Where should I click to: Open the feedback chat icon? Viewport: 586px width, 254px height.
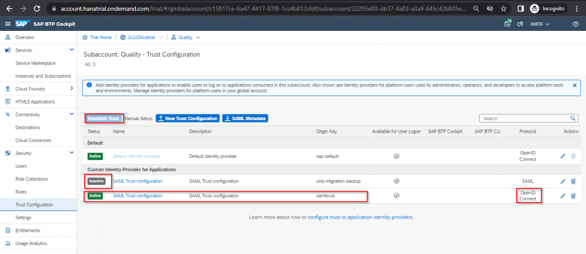[520, 24]
